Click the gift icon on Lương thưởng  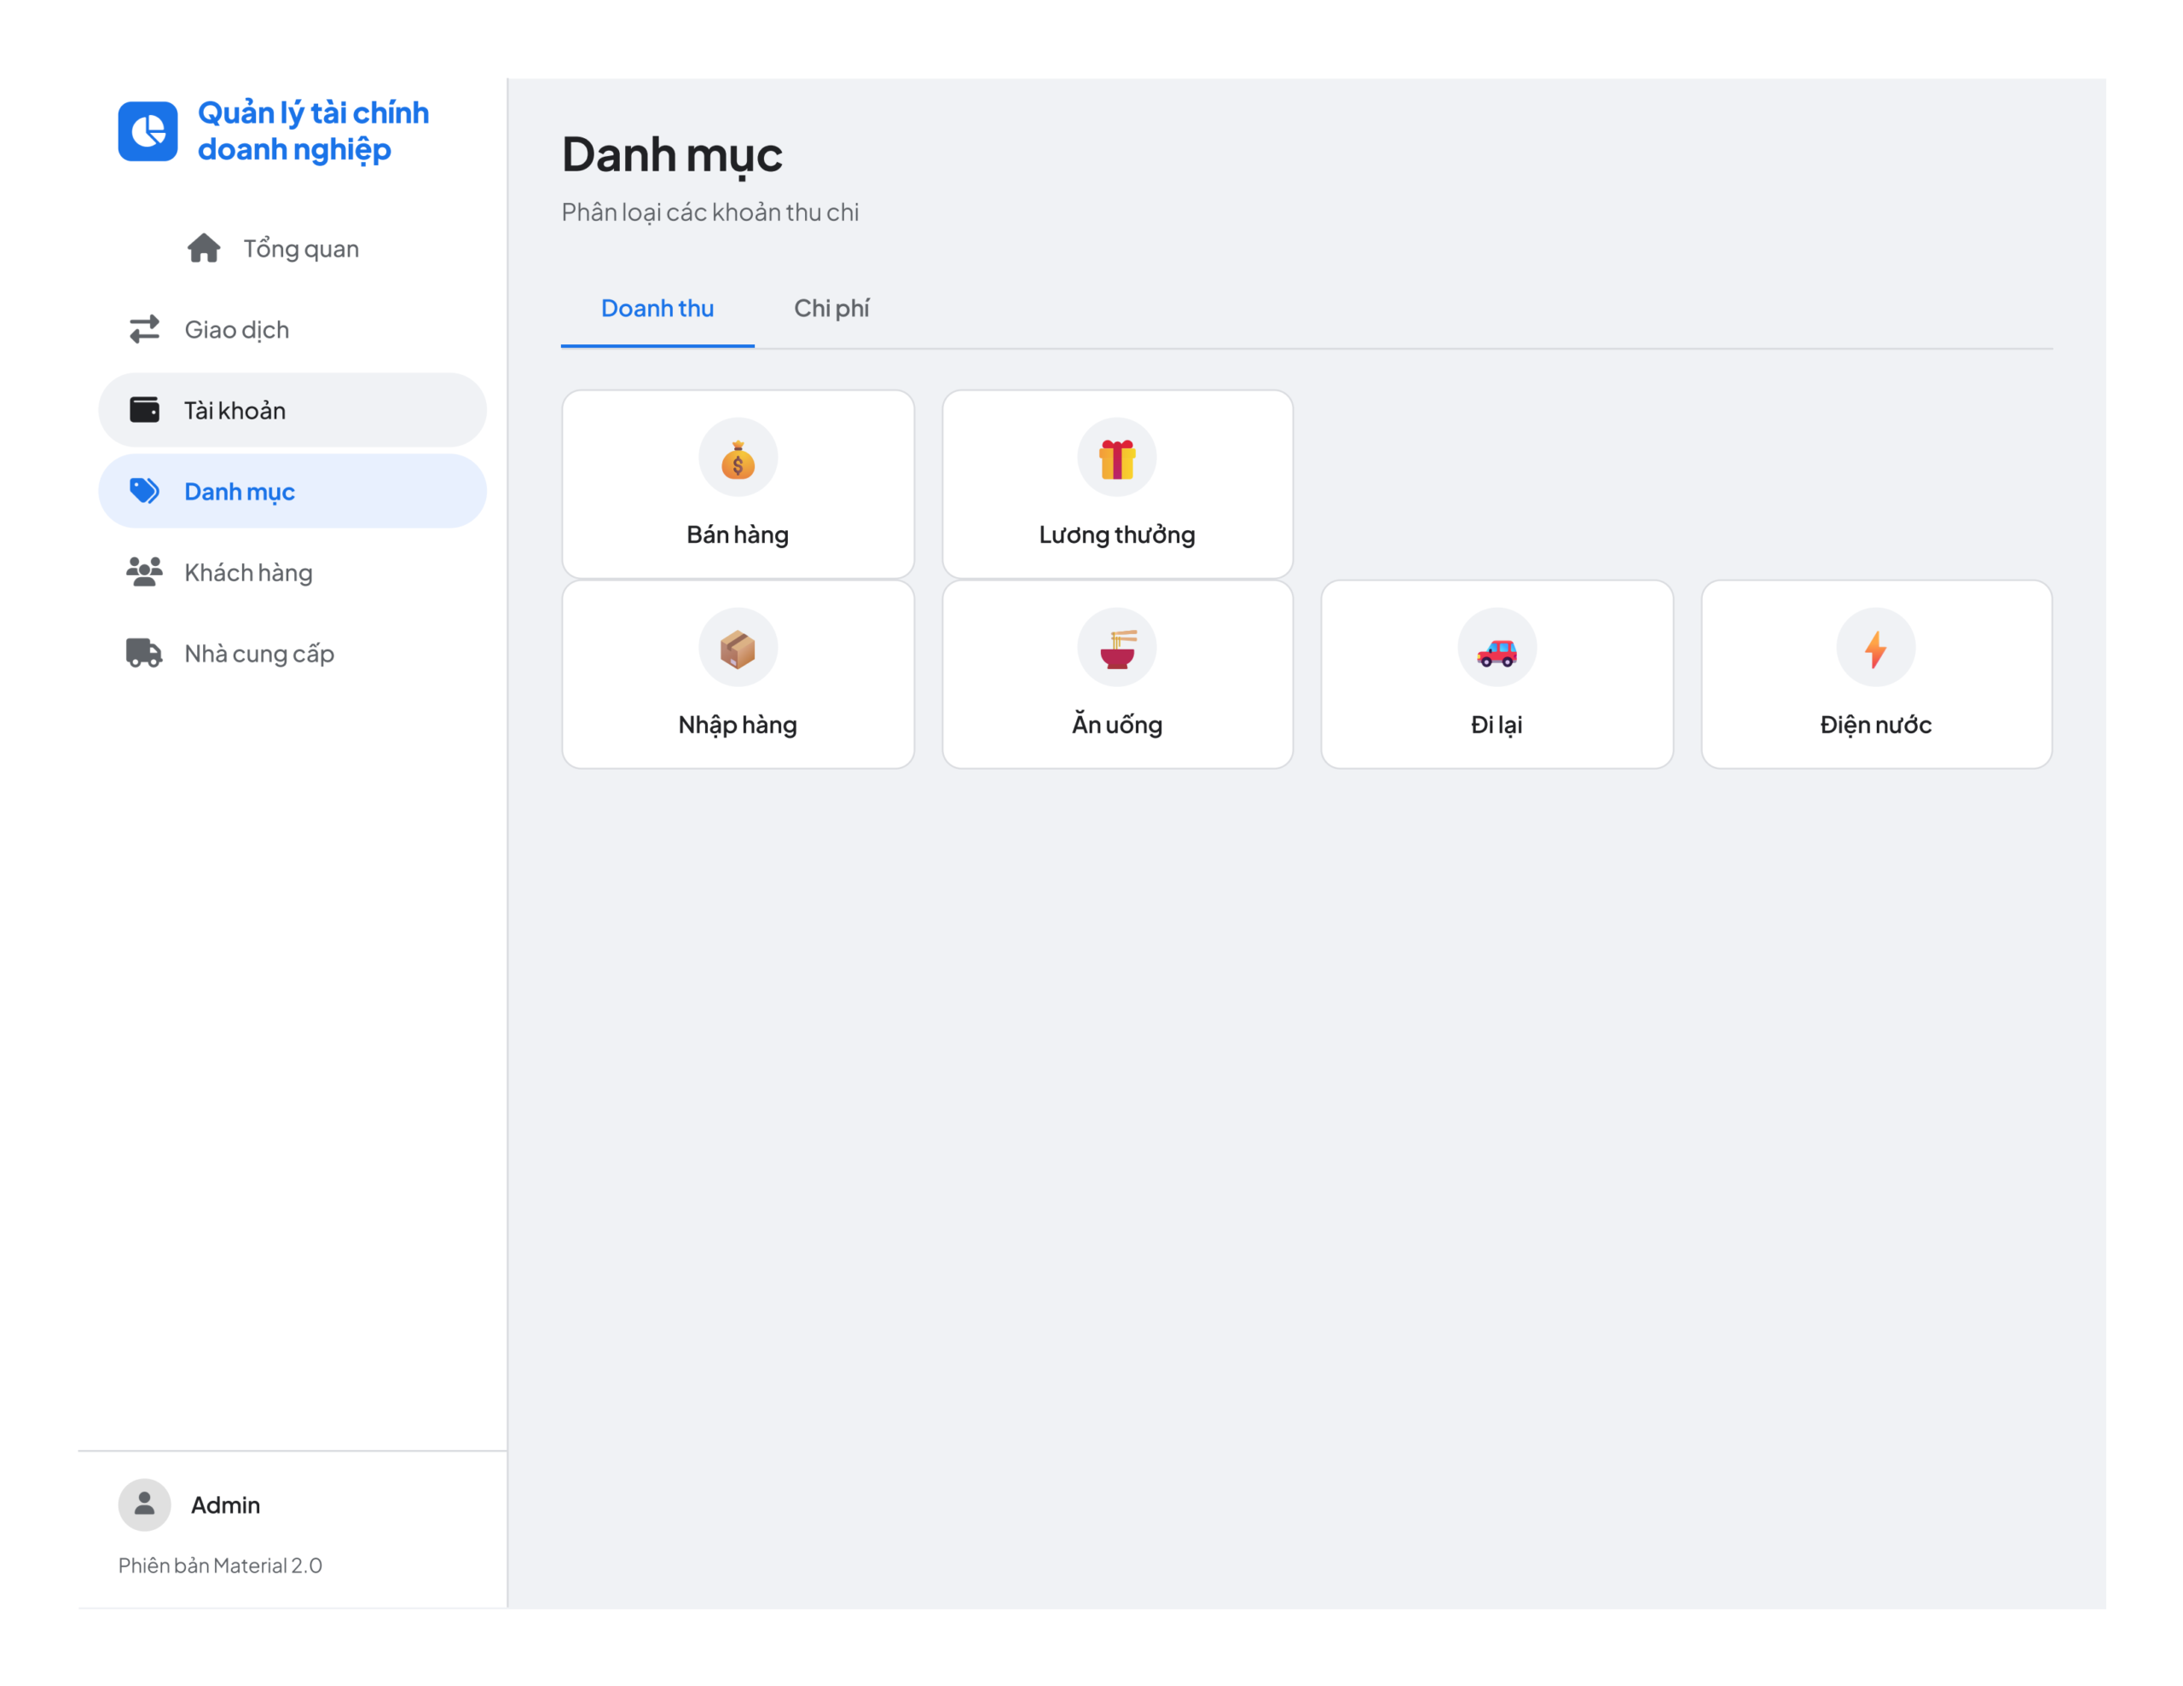(x=1116, y=458)
